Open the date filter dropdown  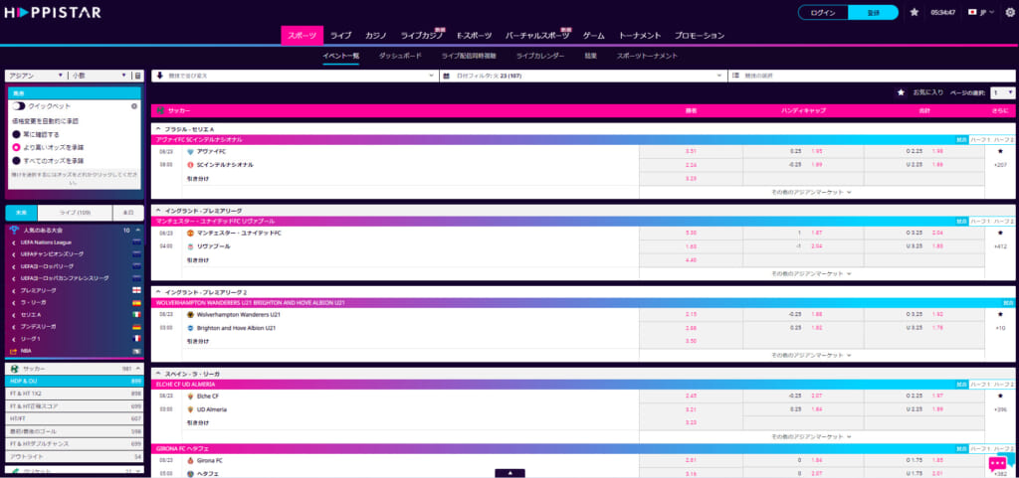pyautogui.click(x=582, y=76)
